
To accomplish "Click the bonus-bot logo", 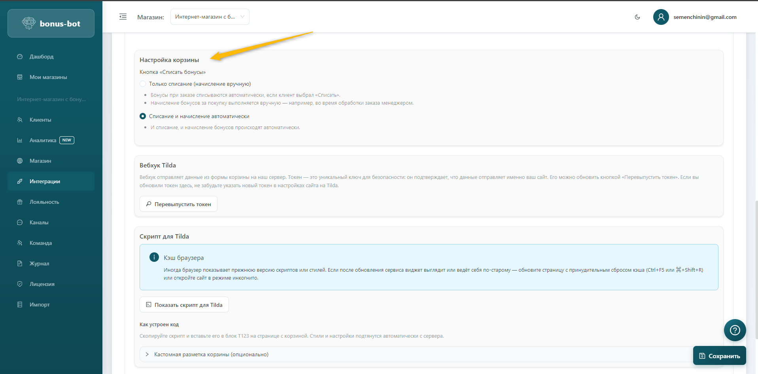I will pos(51,24).
